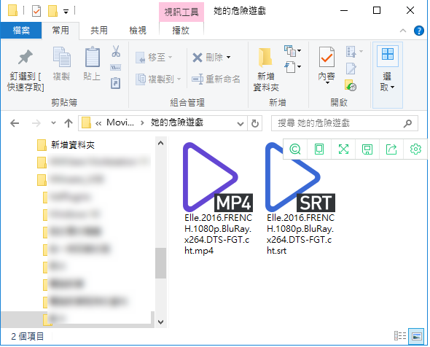Open the blue help question mark
This screenshot has height=347, width=430.
tap(419, 31)
